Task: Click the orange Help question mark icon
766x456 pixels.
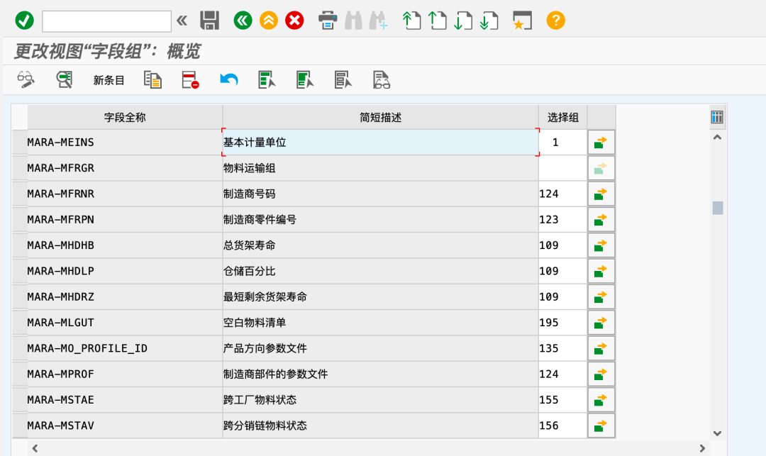Action: (555, 21)
